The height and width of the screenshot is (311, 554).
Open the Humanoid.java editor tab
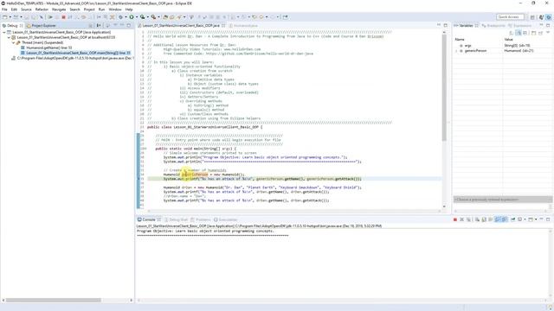243,25
